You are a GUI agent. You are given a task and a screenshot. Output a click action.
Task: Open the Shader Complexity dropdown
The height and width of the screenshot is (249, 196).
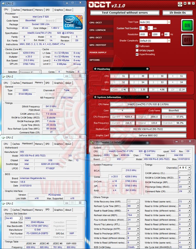point(169,41)
